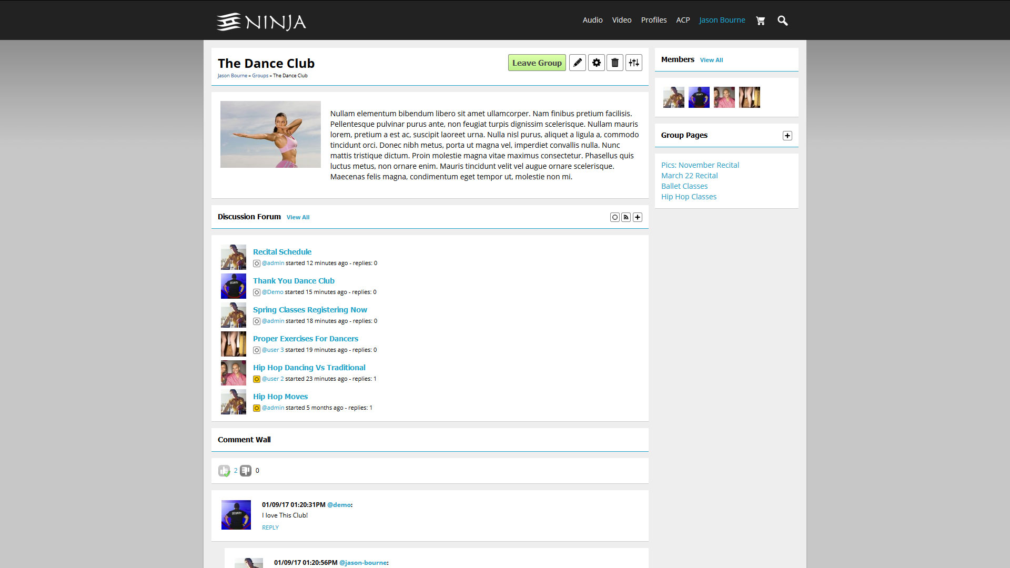The image size is (1010, 568).
Task: Click the dislike icon on Comment Wall
Action: 246,471
